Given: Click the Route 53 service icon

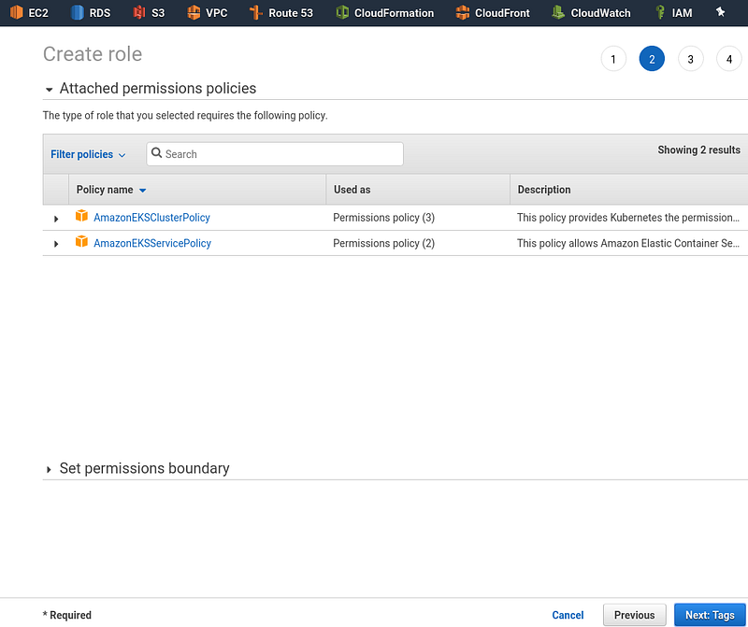Looking at the screenshot, I should [255, 12].
